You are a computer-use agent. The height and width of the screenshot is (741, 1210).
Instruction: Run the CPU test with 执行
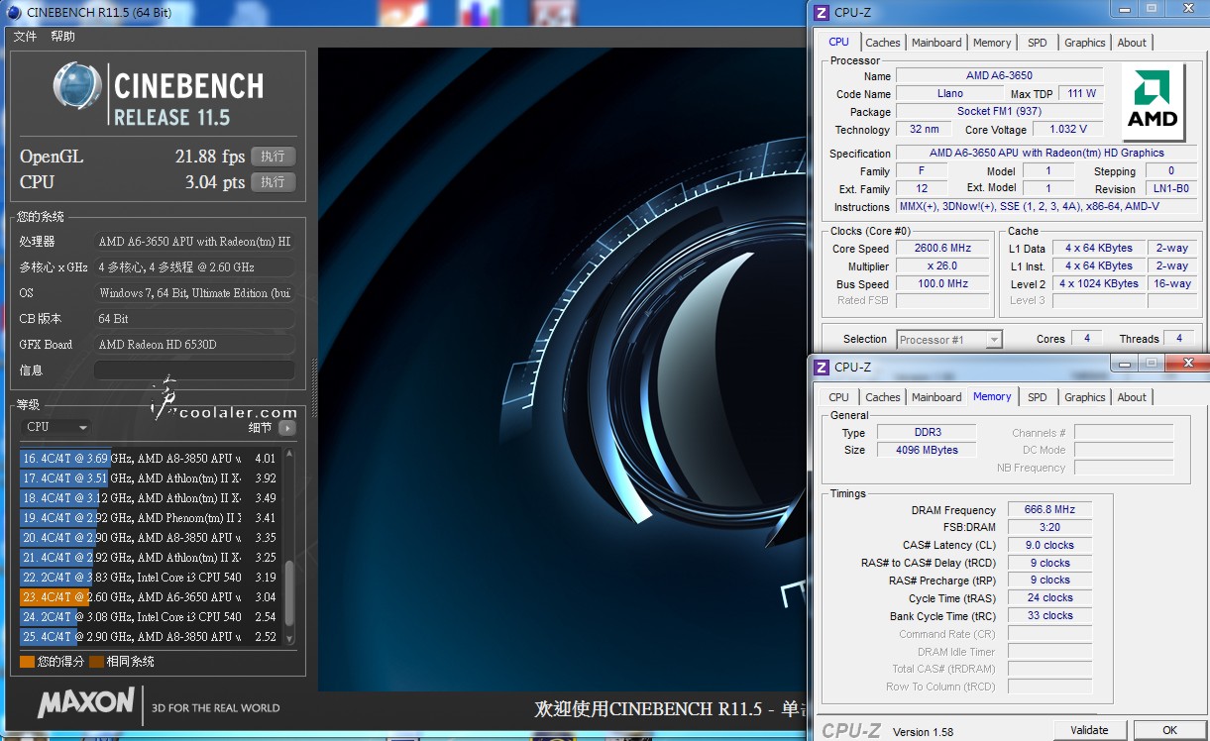pyautogui.click(x=273, y=182)
